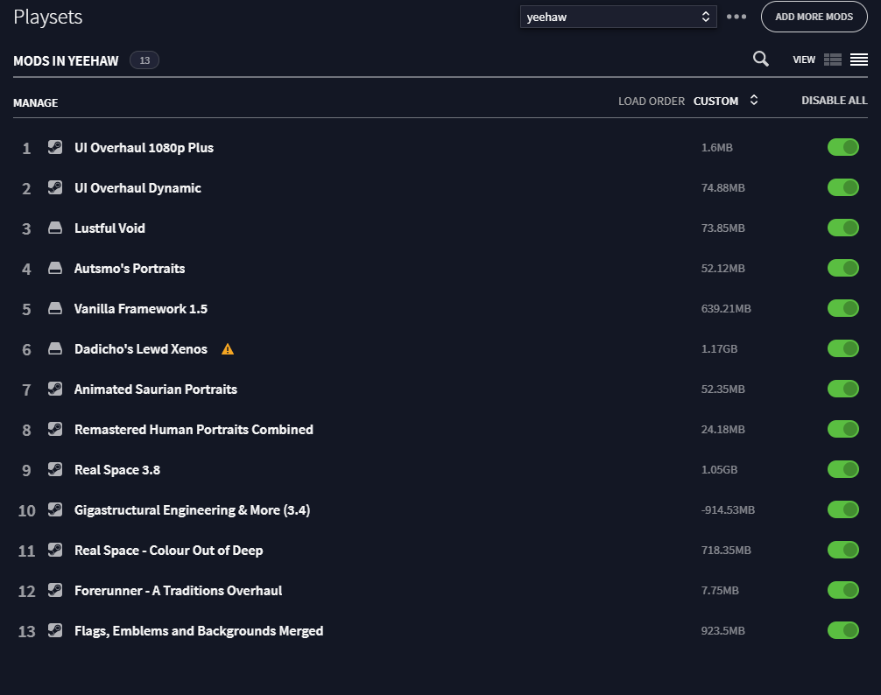
Task: Turn off Flags, Emblems and Backgrounds Merged toggle
Action: [x=842, y=630]
